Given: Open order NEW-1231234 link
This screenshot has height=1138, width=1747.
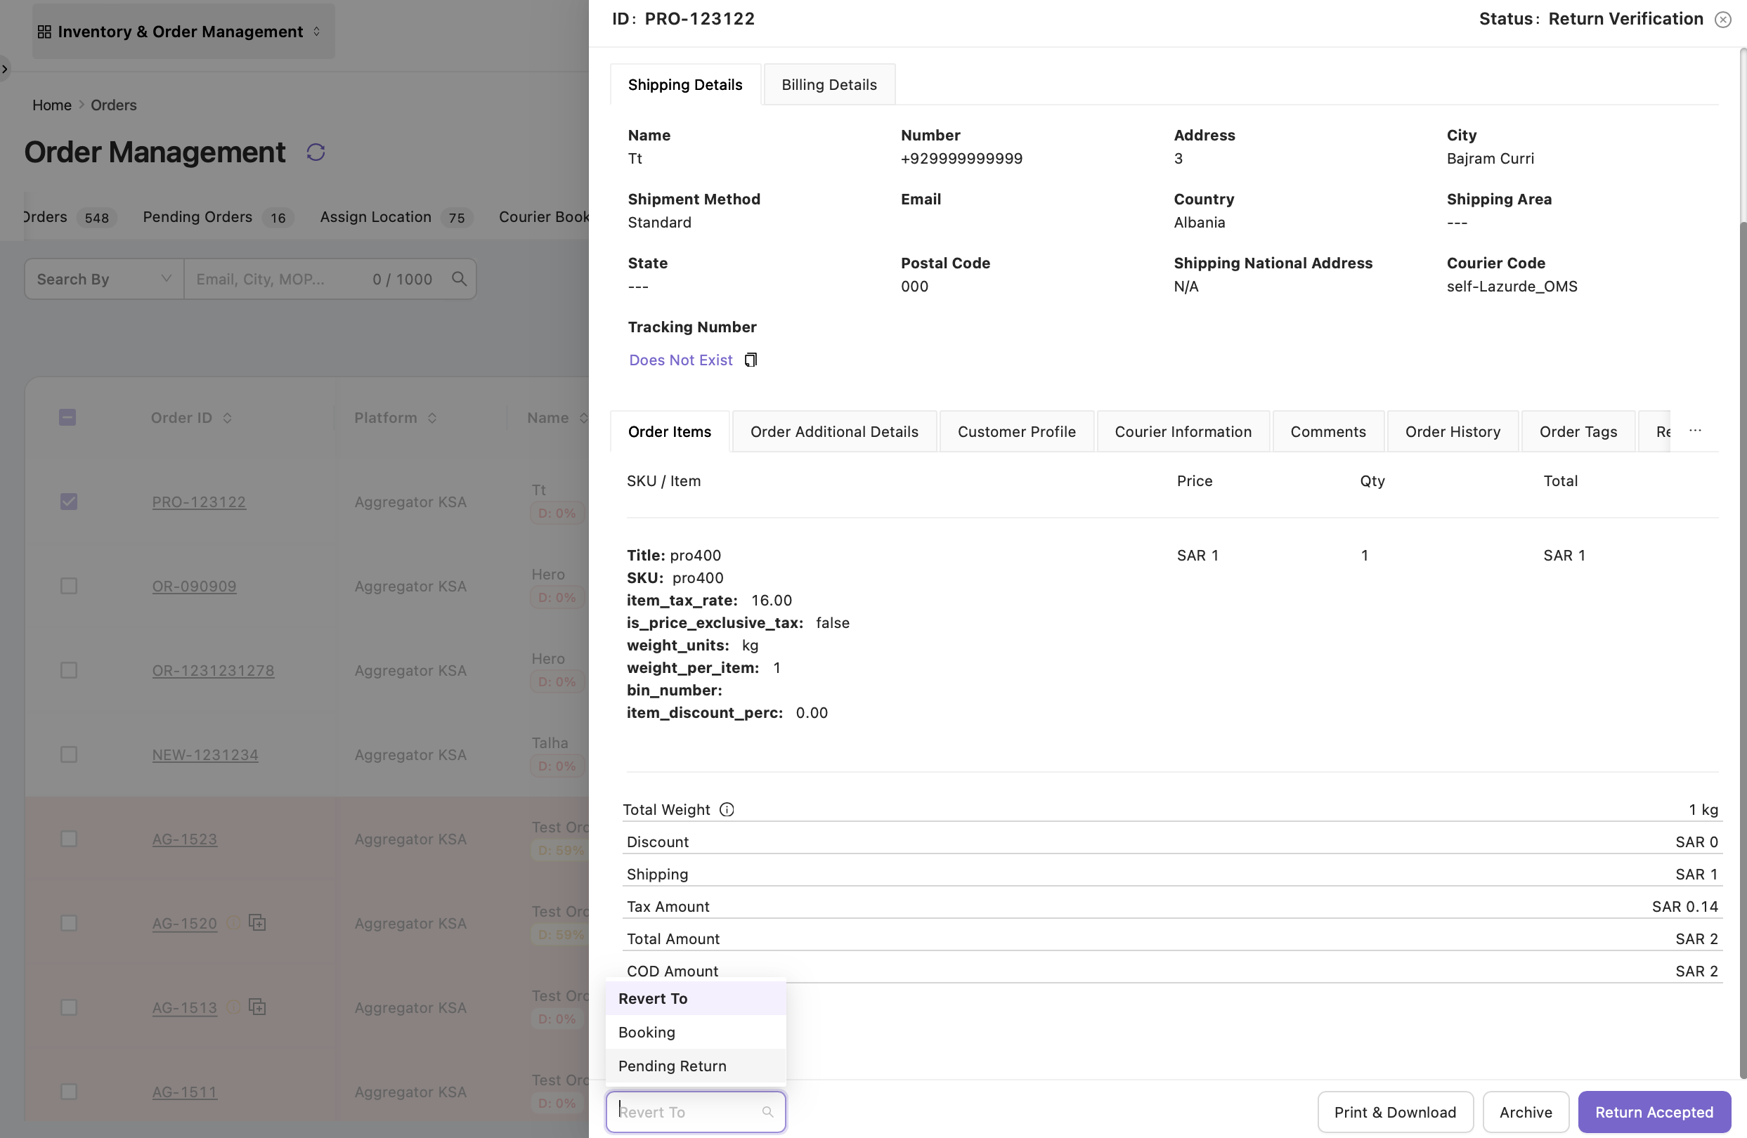Looking at the screenshot, I should click(204, 754).
